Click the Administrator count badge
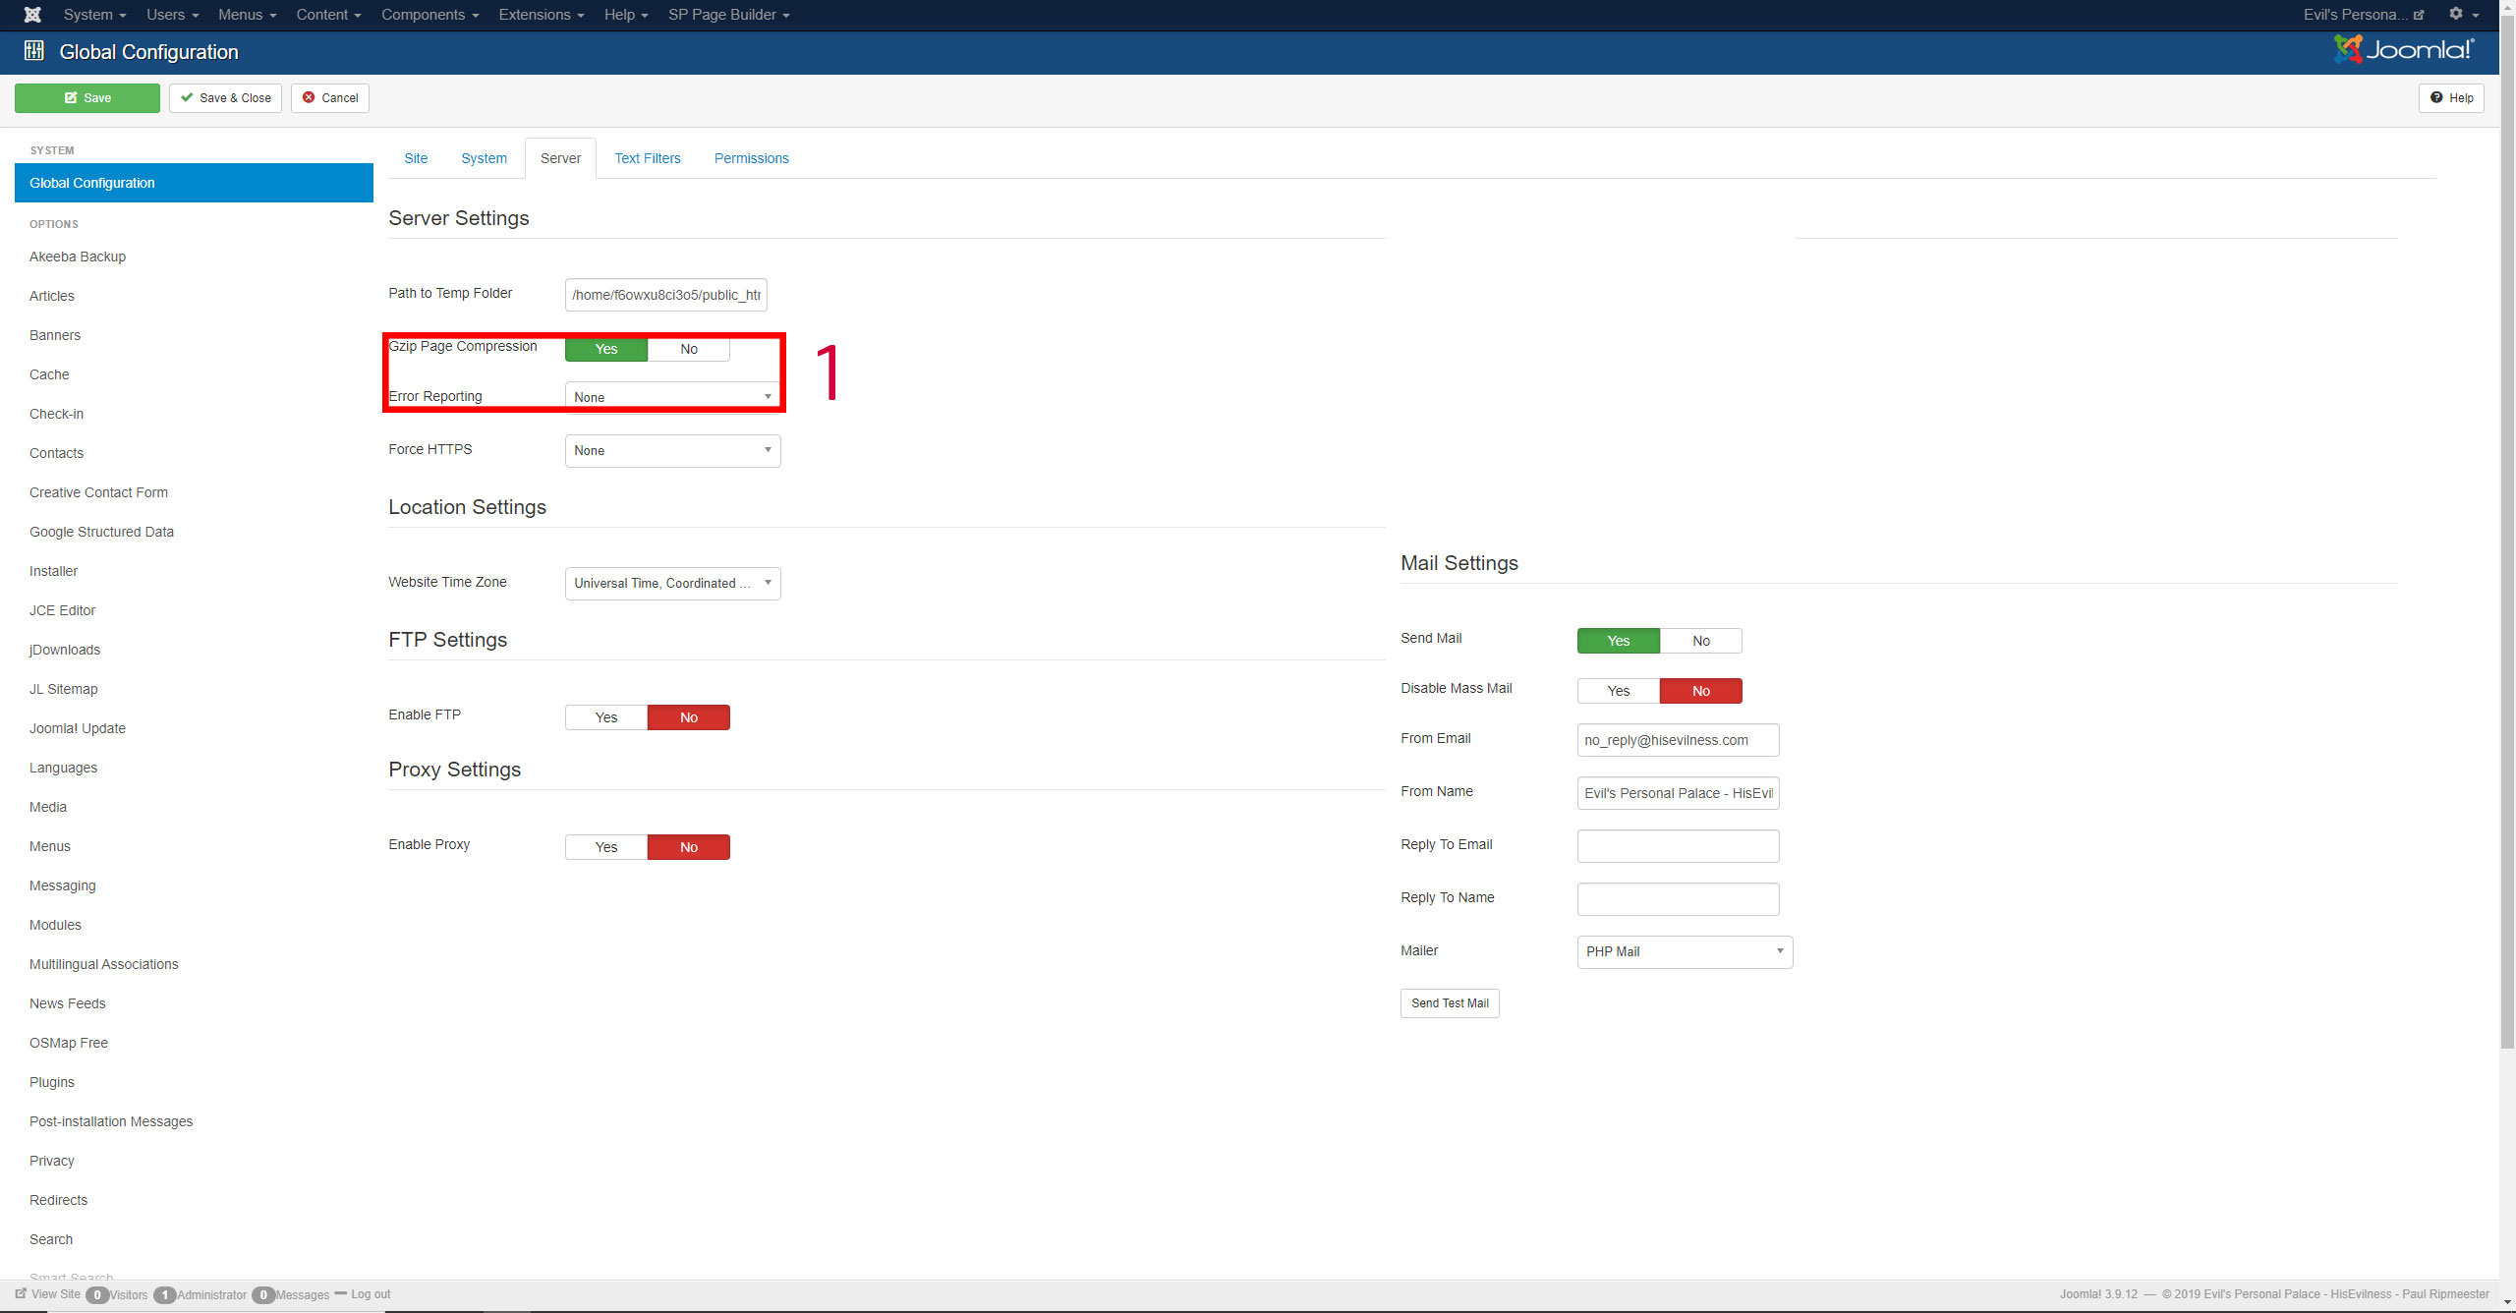Image resolution: width=2516 pixels, height=1313 pixels. (x=165, y=1295)
